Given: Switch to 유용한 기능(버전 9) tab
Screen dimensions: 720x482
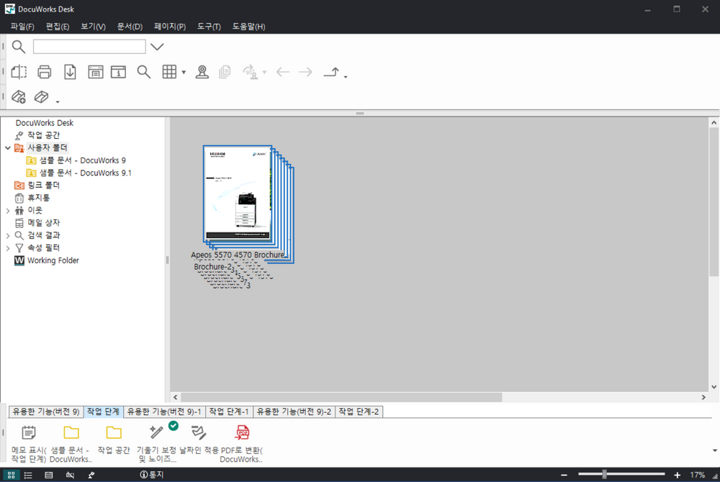Looking at the screenshot, I should coord(46,411).
